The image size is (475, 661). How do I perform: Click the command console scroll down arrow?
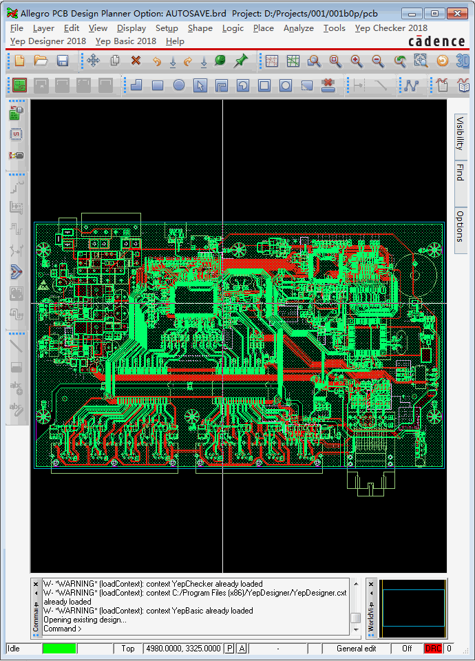click(356, 629)
